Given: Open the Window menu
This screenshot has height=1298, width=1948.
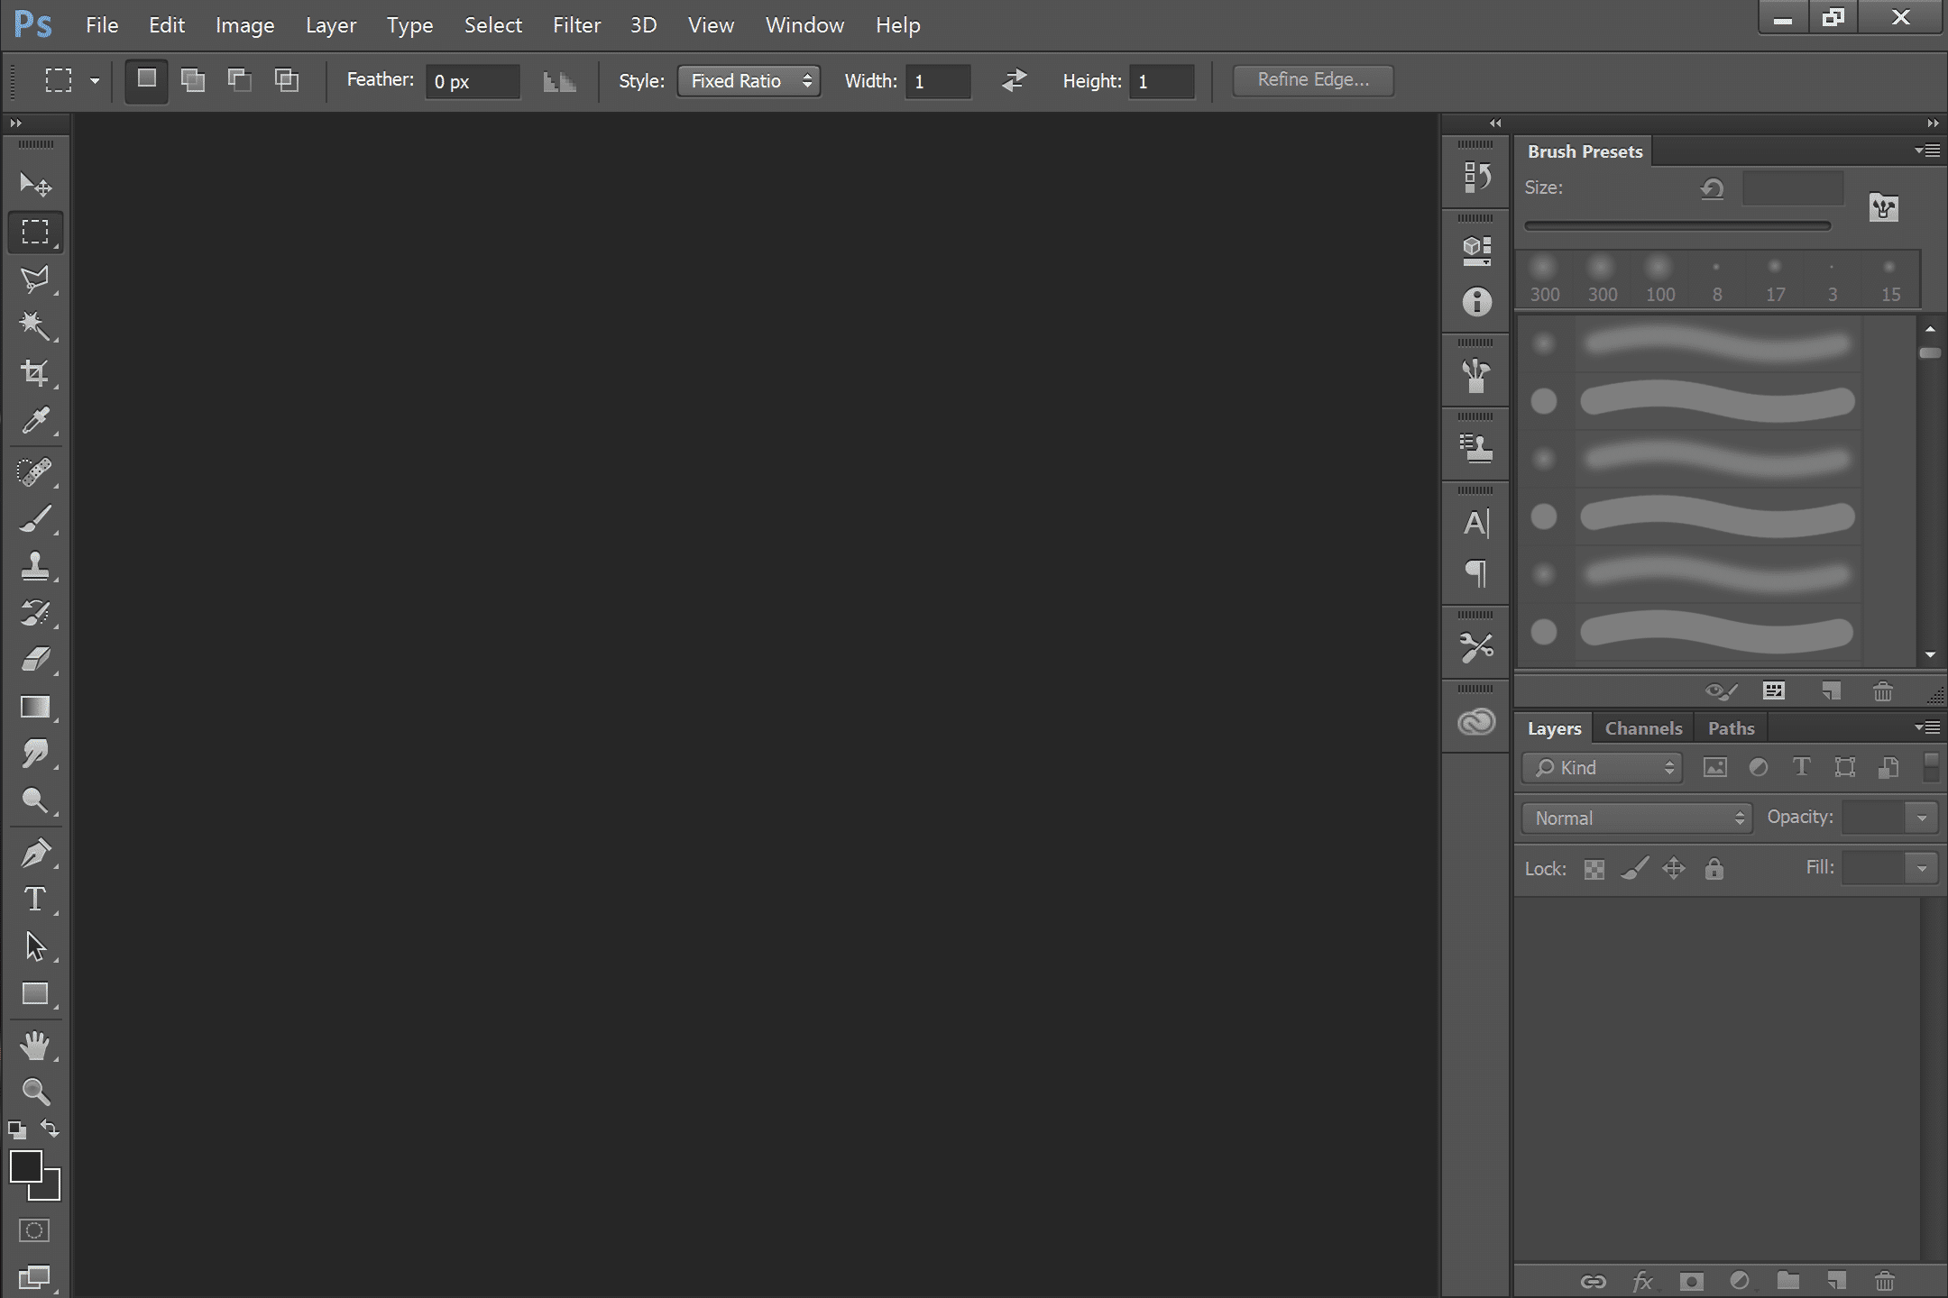Looking at the screenshot, I should pos(804,25).
